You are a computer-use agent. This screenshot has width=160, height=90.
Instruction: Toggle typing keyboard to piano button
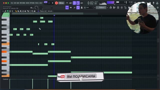point(67,7)
